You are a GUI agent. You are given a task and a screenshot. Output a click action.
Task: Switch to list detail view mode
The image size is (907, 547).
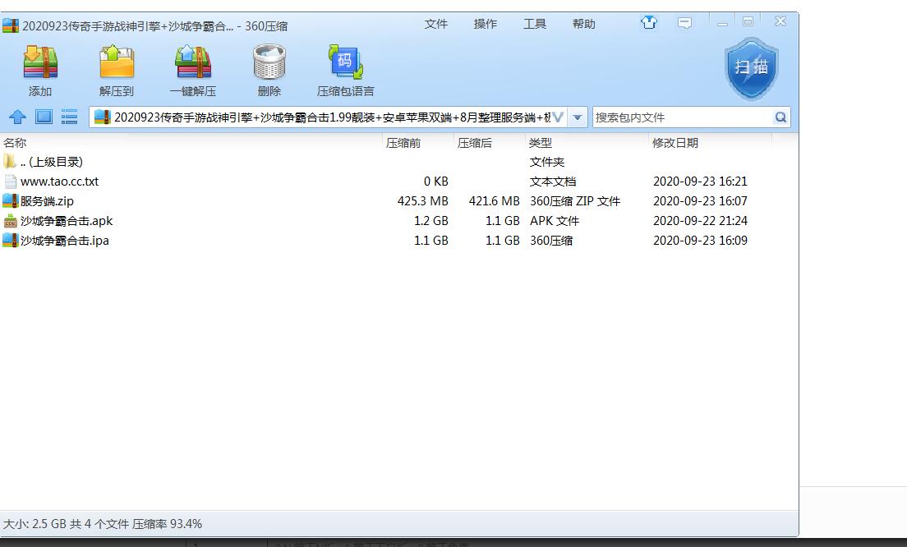pos(69,117)
